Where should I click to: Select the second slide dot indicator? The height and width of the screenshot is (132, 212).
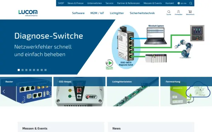23,70
